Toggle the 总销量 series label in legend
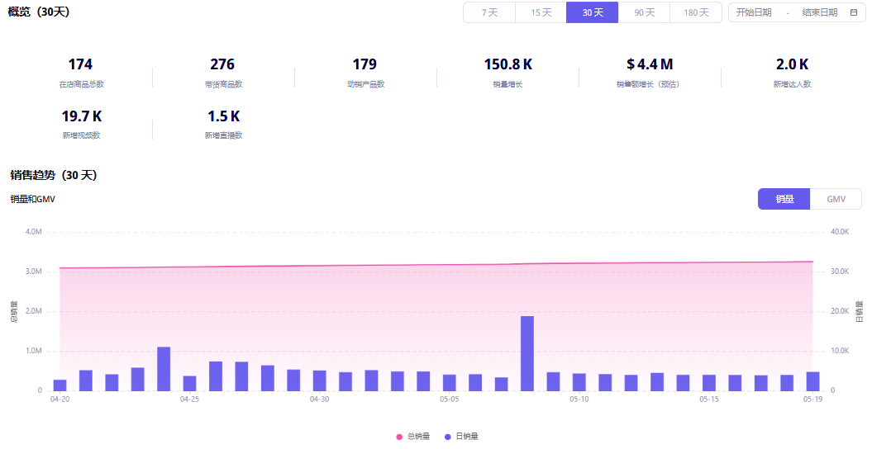 click(x=418, y=436)
